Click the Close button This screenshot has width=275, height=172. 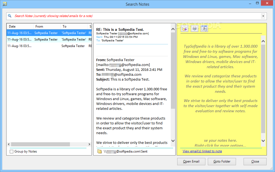[x=255, y=161]
